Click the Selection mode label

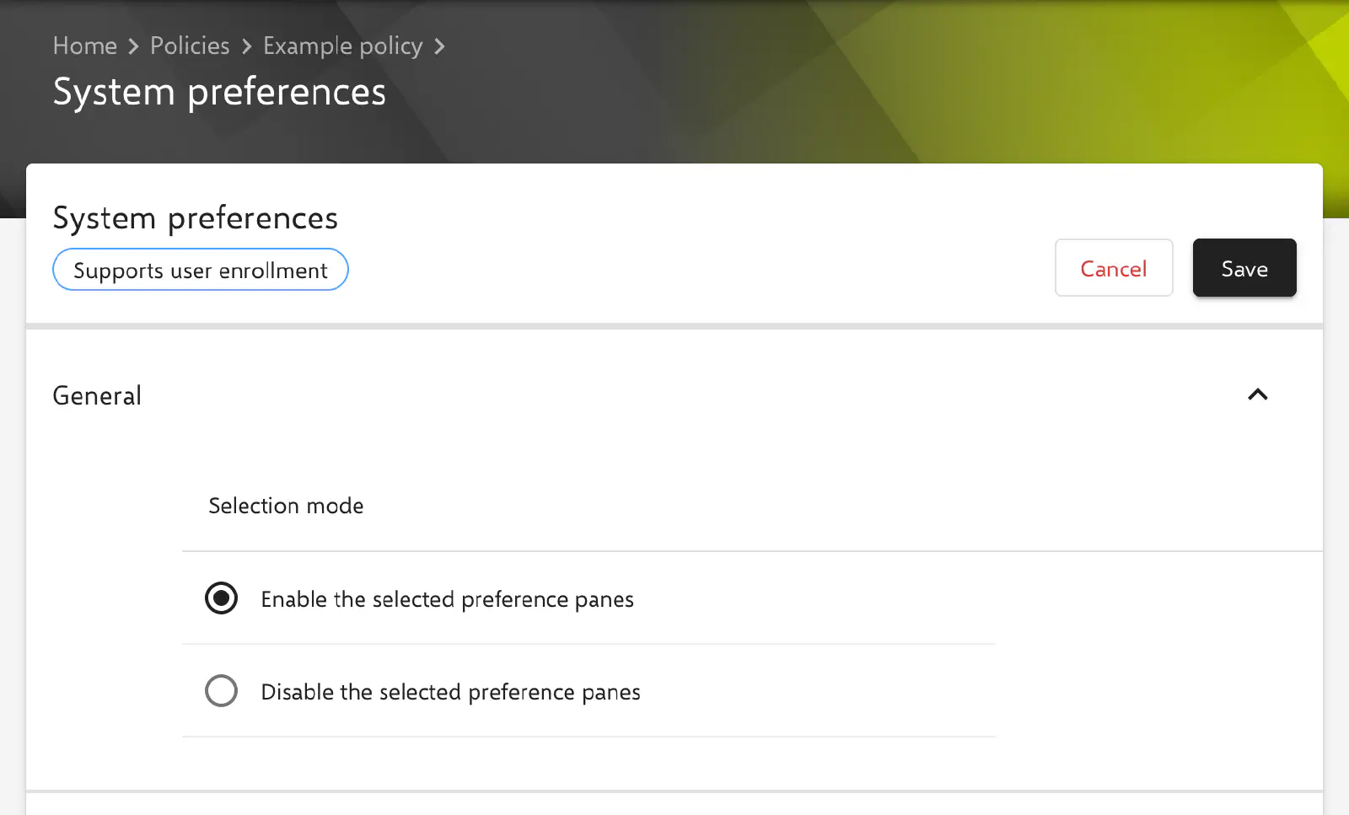click(286, 506)
